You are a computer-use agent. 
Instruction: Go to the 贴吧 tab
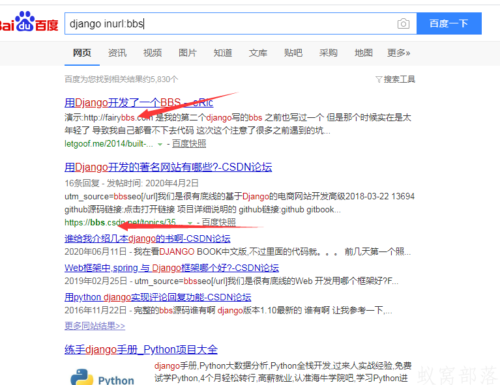(x=293, y=53)
